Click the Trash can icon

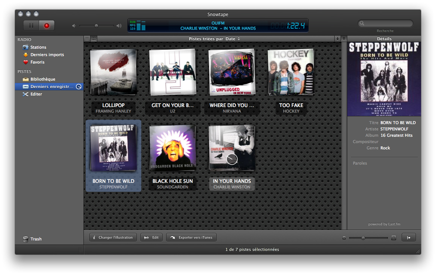[26, 239]
